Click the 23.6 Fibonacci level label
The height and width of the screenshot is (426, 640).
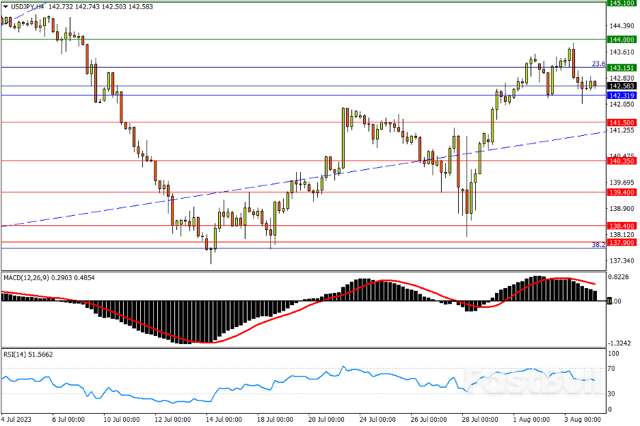[598, 63]
